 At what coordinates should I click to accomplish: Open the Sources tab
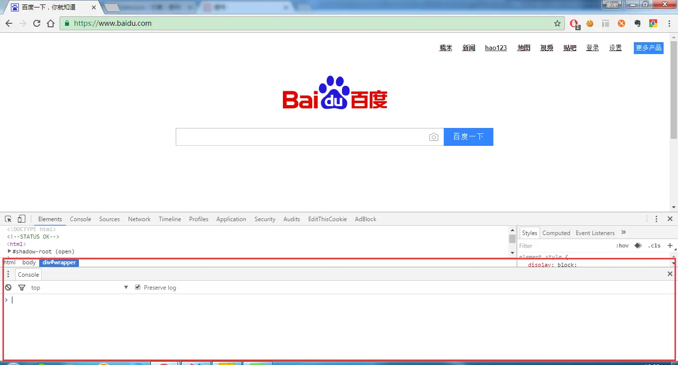click(109, 219)
